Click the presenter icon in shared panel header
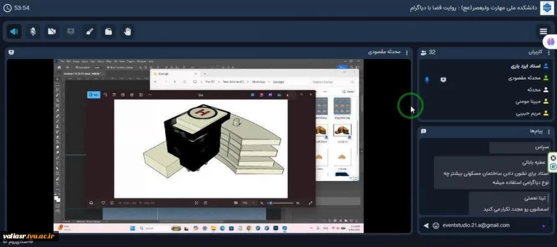 [11, 52]
